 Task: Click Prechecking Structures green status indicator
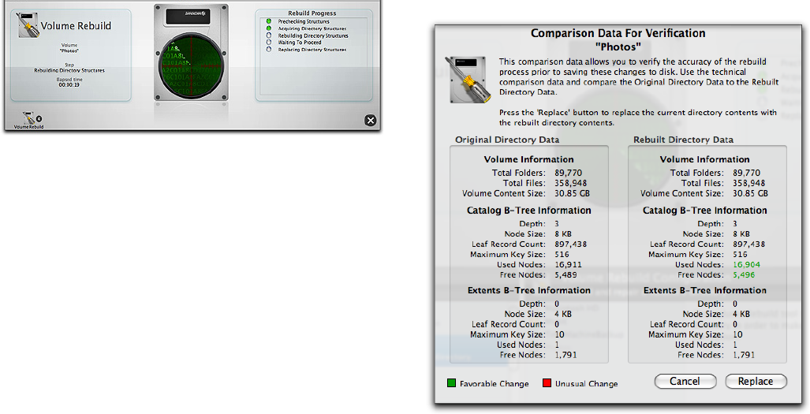(269, 21)
